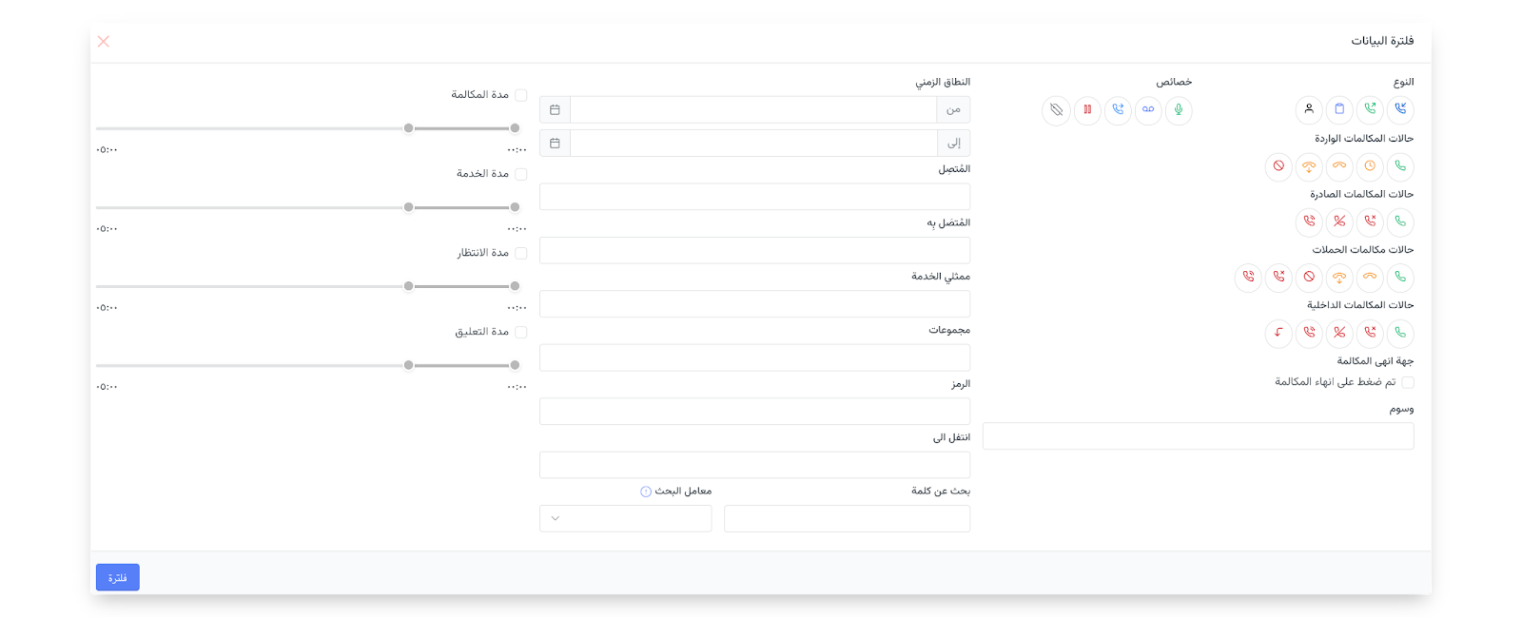Open the calendar picker for من date
Viewport: 1522px width, 617px height.
point(555,109)
